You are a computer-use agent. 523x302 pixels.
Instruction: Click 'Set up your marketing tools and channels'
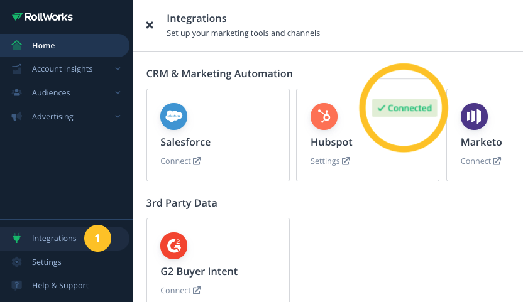tap(243, 33)
